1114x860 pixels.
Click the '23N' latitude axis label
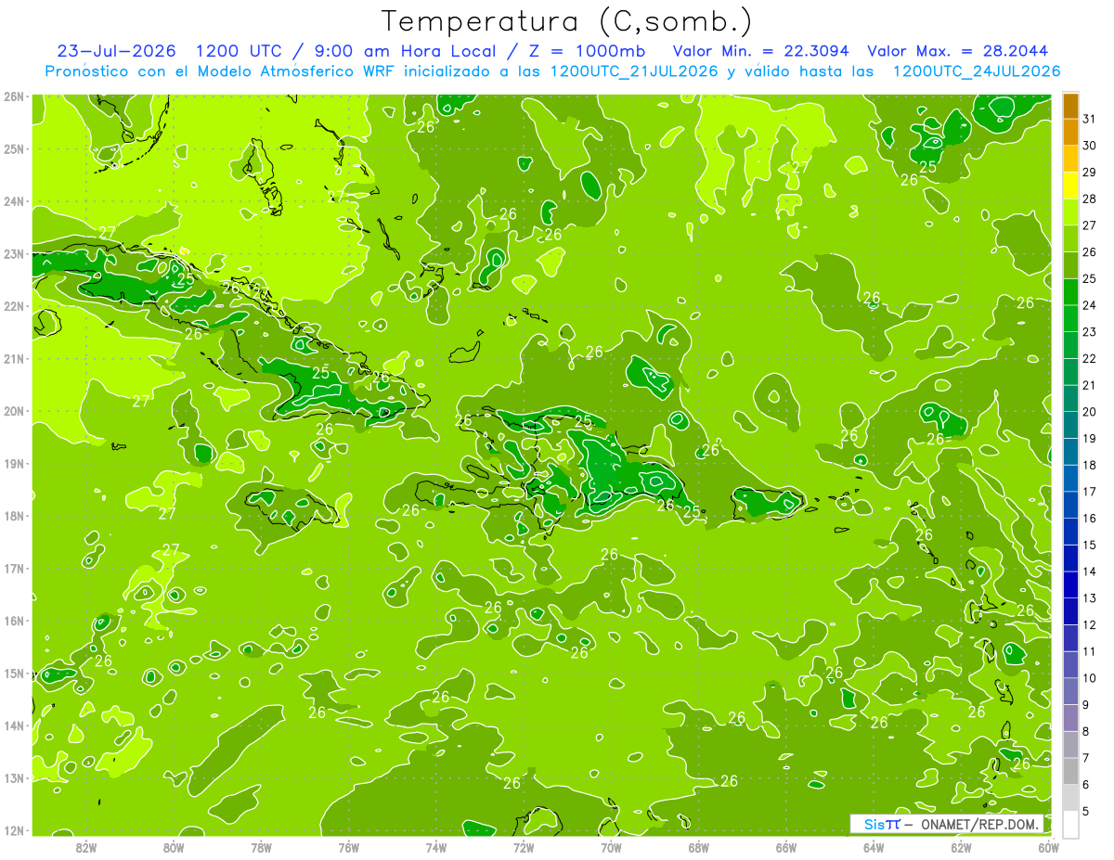(x=14, y=253)
